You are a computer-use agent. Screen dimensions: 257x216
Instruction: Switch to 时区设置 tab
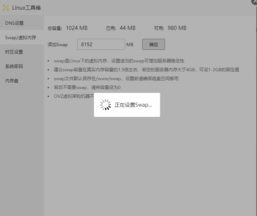22,52
